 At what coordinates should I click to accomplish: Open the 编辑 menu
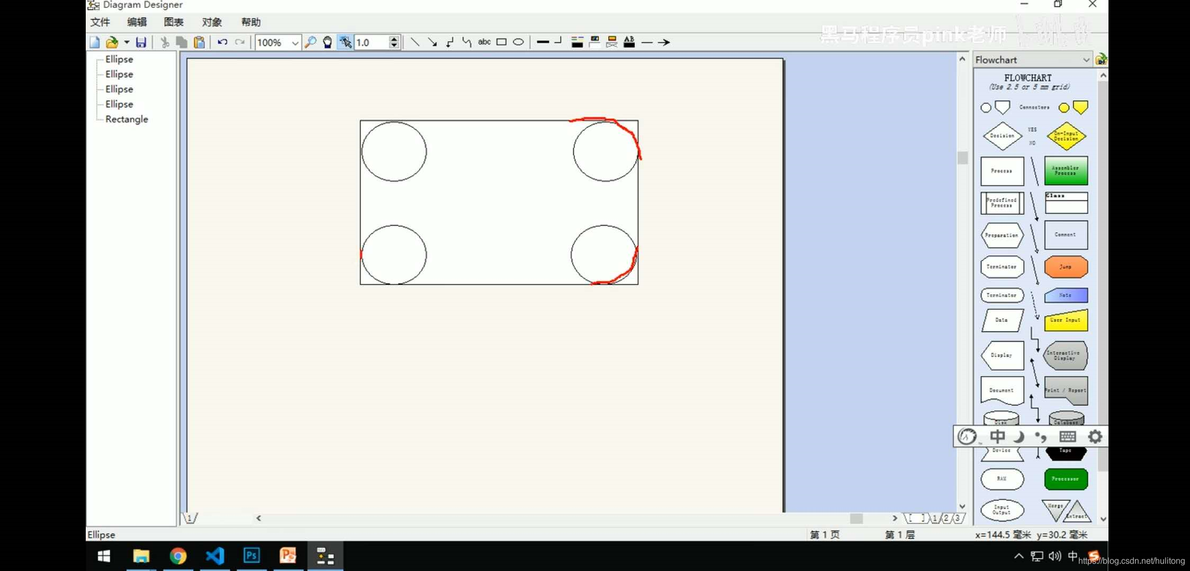coord(137,22)
